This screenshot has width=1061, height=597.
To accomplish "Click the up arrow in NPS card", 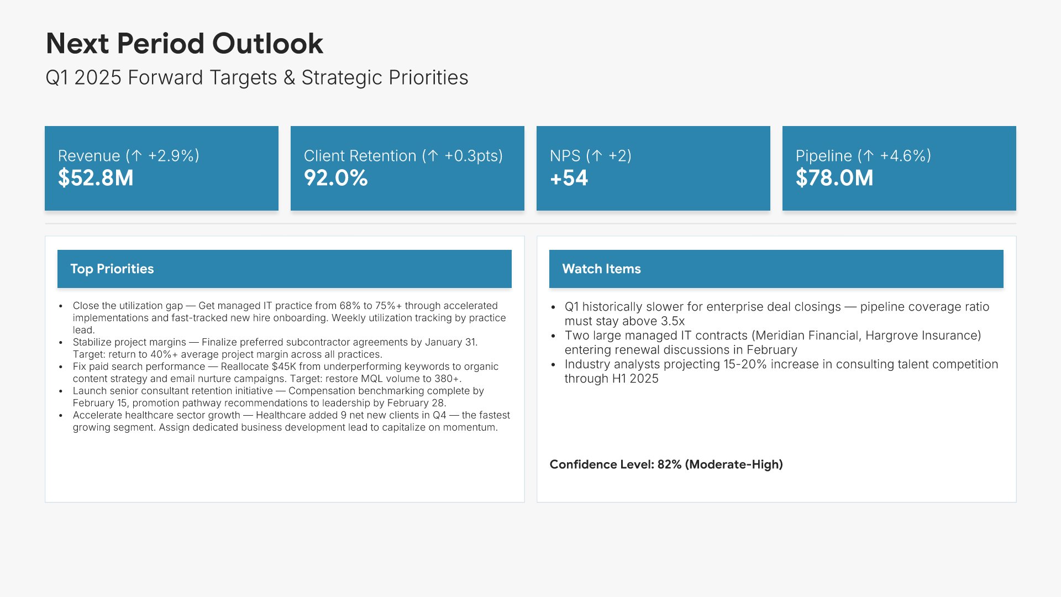I will tap(597, 156).
